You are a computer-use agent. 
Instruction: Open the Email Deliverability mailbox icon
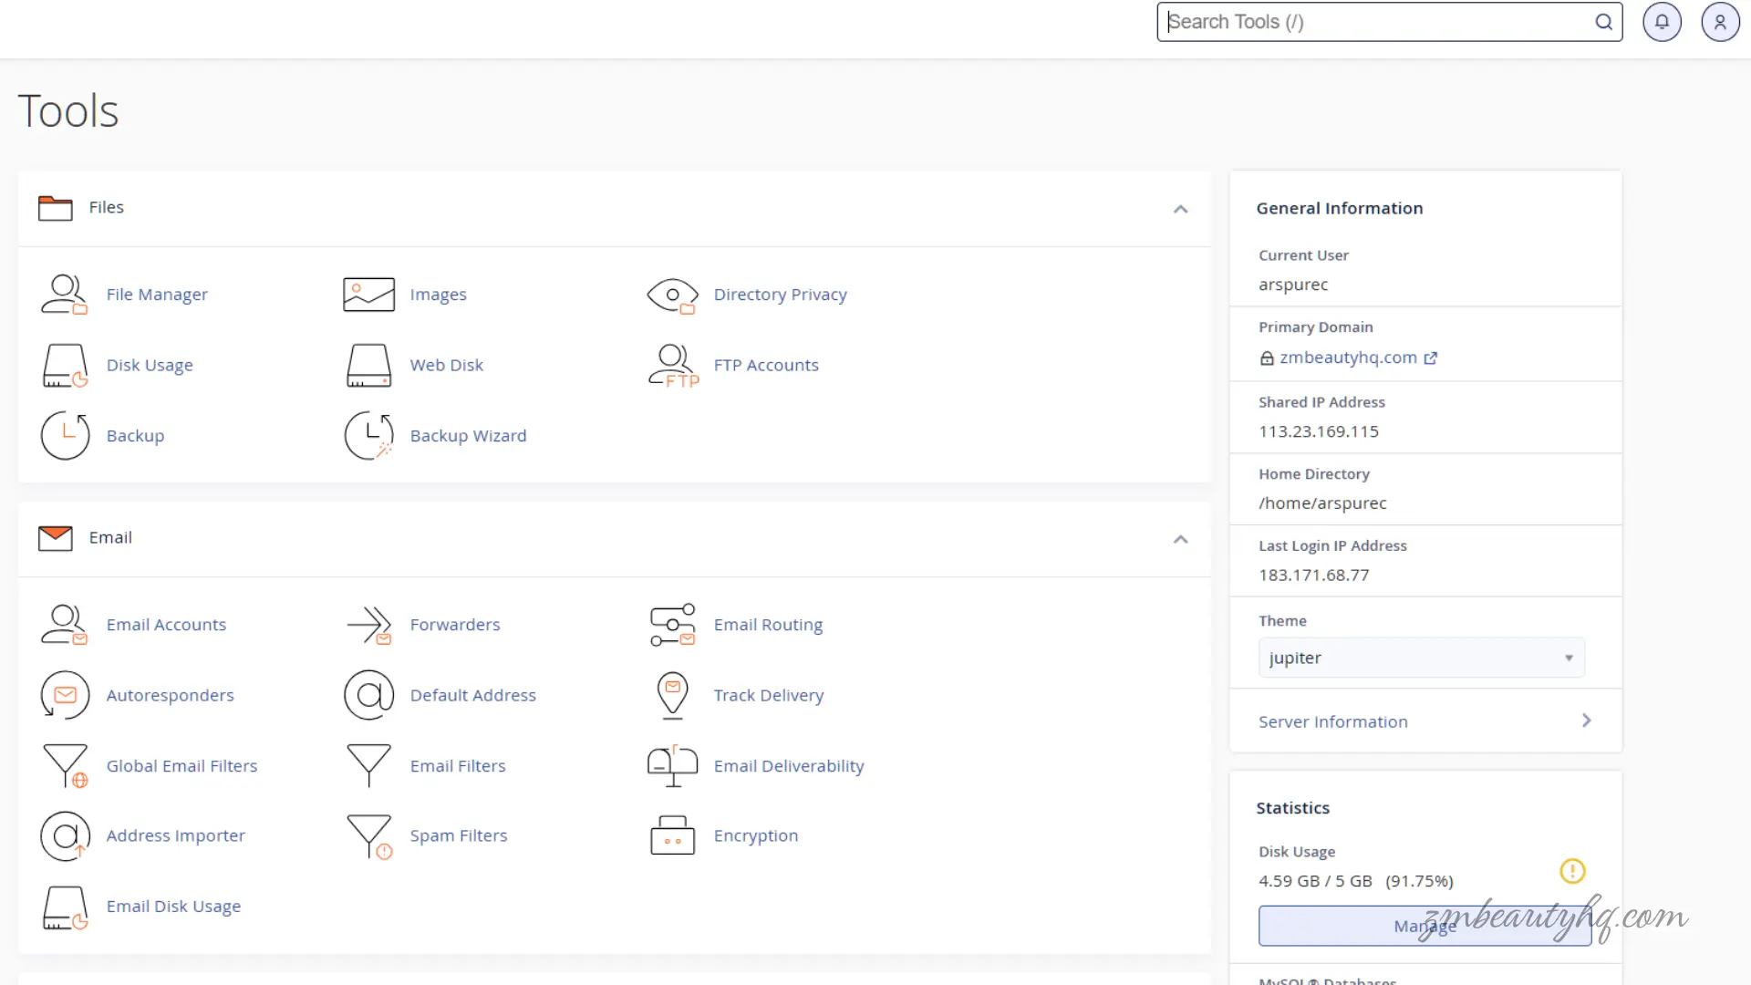tap(672, 766)
